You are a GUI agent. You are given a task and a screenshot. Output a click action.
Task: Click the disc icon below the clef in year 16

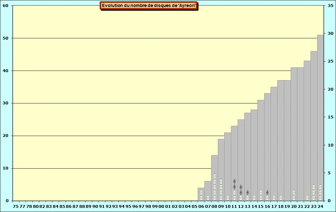point(267,198)
